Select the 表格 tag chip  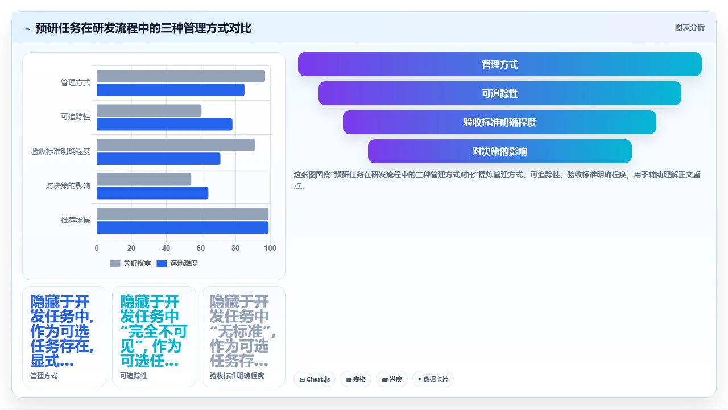pyautogui.click(x=355, y=379)
